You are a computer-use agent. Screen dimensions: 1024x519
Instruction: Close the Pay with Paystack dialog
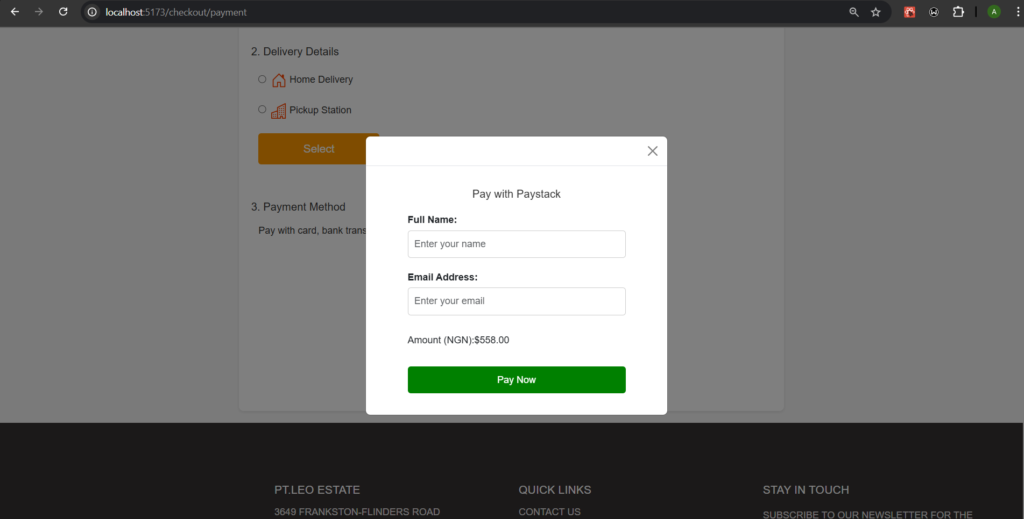(x=652, y=151)
